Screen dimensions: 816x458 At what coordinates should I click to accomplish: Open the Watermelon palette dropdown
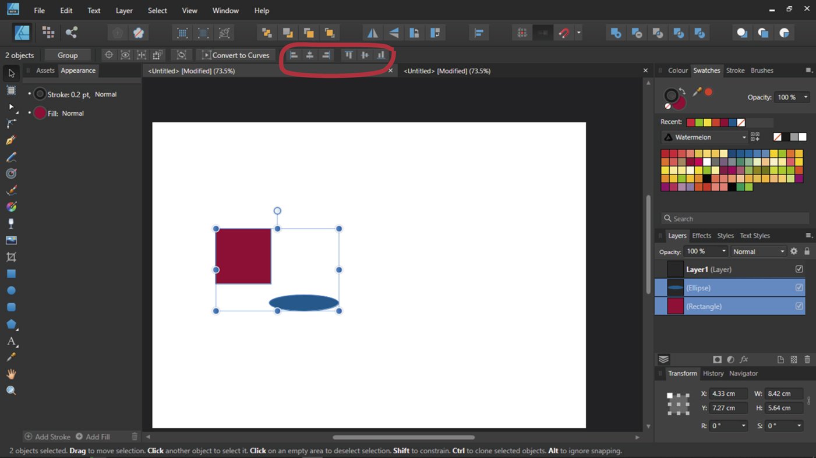click(x=705, y=137)
